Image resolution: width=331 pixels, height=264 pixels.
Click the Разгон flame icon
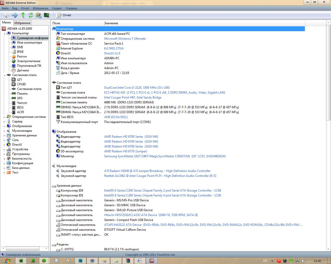14,56
